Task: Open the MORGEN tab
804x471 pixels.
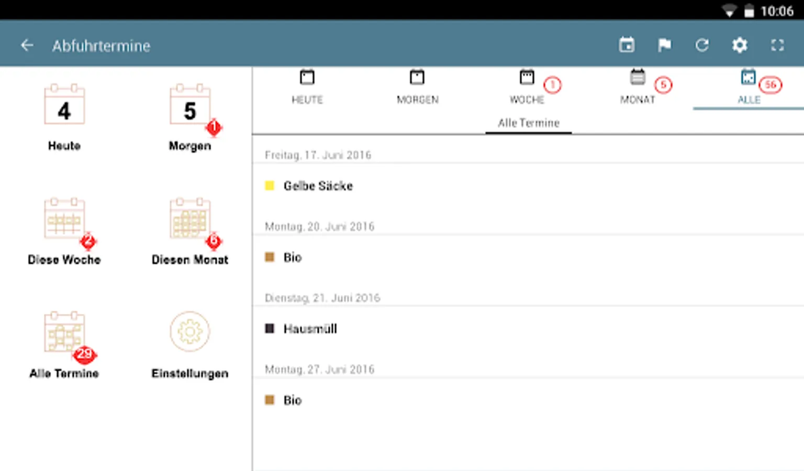Action: coord(418,88)
